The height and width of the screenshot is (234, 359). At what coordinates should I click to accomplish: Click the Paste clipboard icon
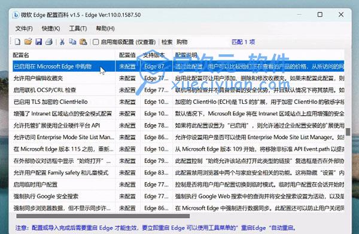(x=83, y=42)
